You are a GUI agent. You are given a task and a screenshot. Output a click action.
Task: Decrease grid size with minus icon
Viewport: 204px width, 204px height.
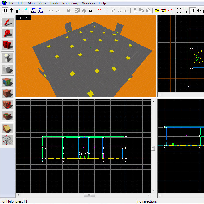[x=18, y=11]
